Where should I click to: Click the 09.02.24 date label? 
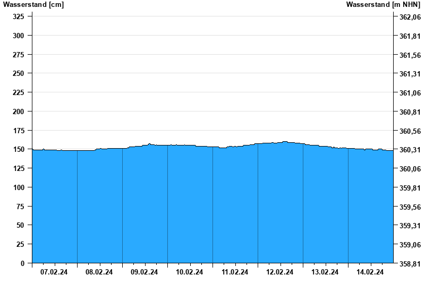pos(144,272)
